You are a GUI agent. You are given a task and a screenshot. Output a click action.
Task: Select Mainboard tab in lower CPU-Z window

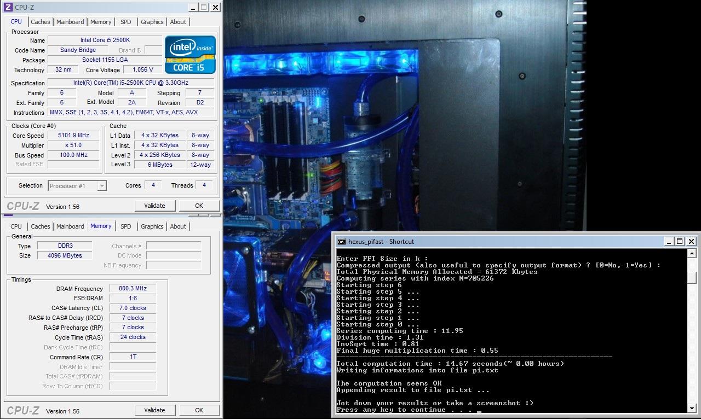click(x=70, y=226)
